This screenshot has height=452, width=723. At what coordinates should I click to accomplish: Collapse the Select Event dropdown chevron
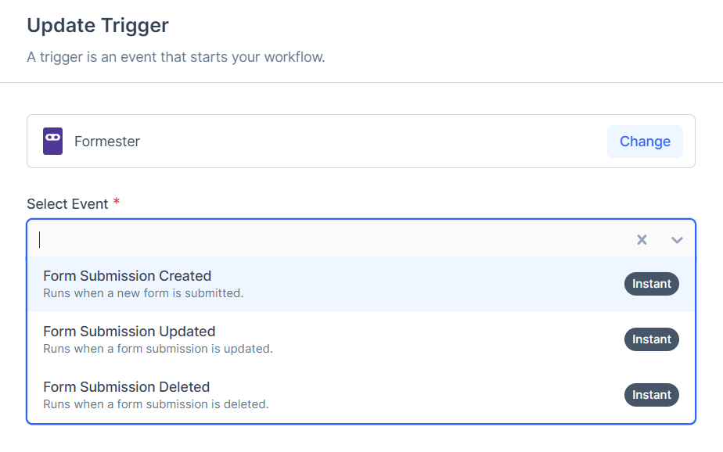point(677,240)
